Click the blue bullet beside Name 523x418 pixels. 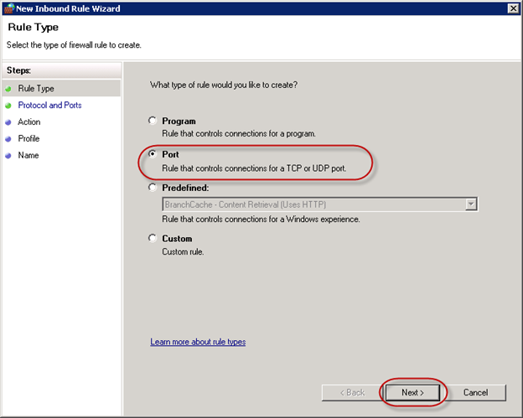[x=8, y=156]
